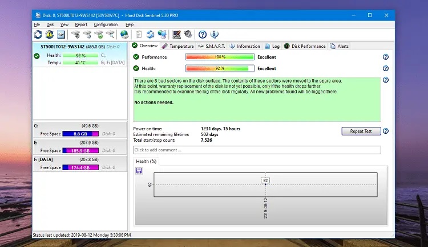428x247 pixels.
Task: Click help icon beside the green status text
Action: coord(385,80)
